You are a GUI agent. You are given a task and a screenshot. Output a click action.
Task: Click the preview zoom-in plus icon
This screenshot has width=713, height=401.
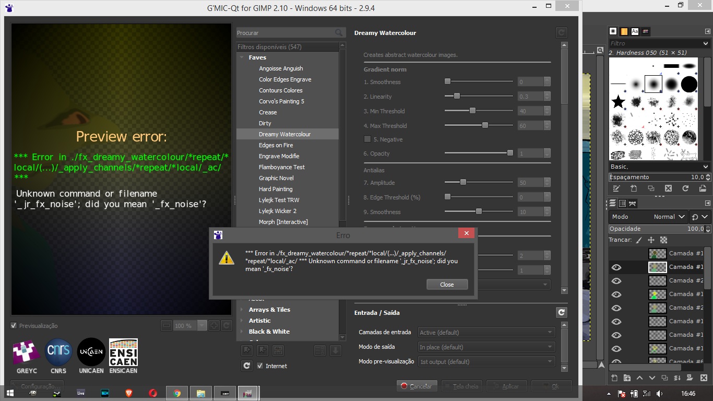click(214, 325)
